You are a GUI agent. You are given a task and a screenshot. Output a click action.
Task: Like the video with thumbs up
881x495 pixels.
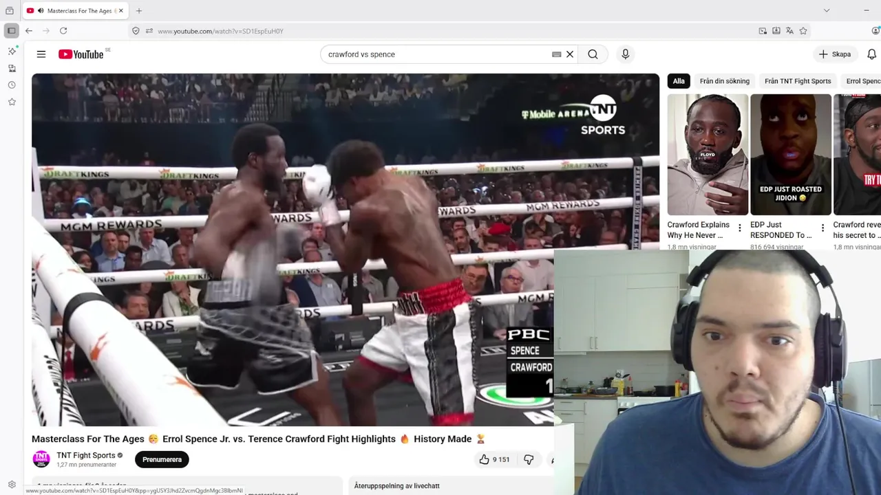pos(494,459)
